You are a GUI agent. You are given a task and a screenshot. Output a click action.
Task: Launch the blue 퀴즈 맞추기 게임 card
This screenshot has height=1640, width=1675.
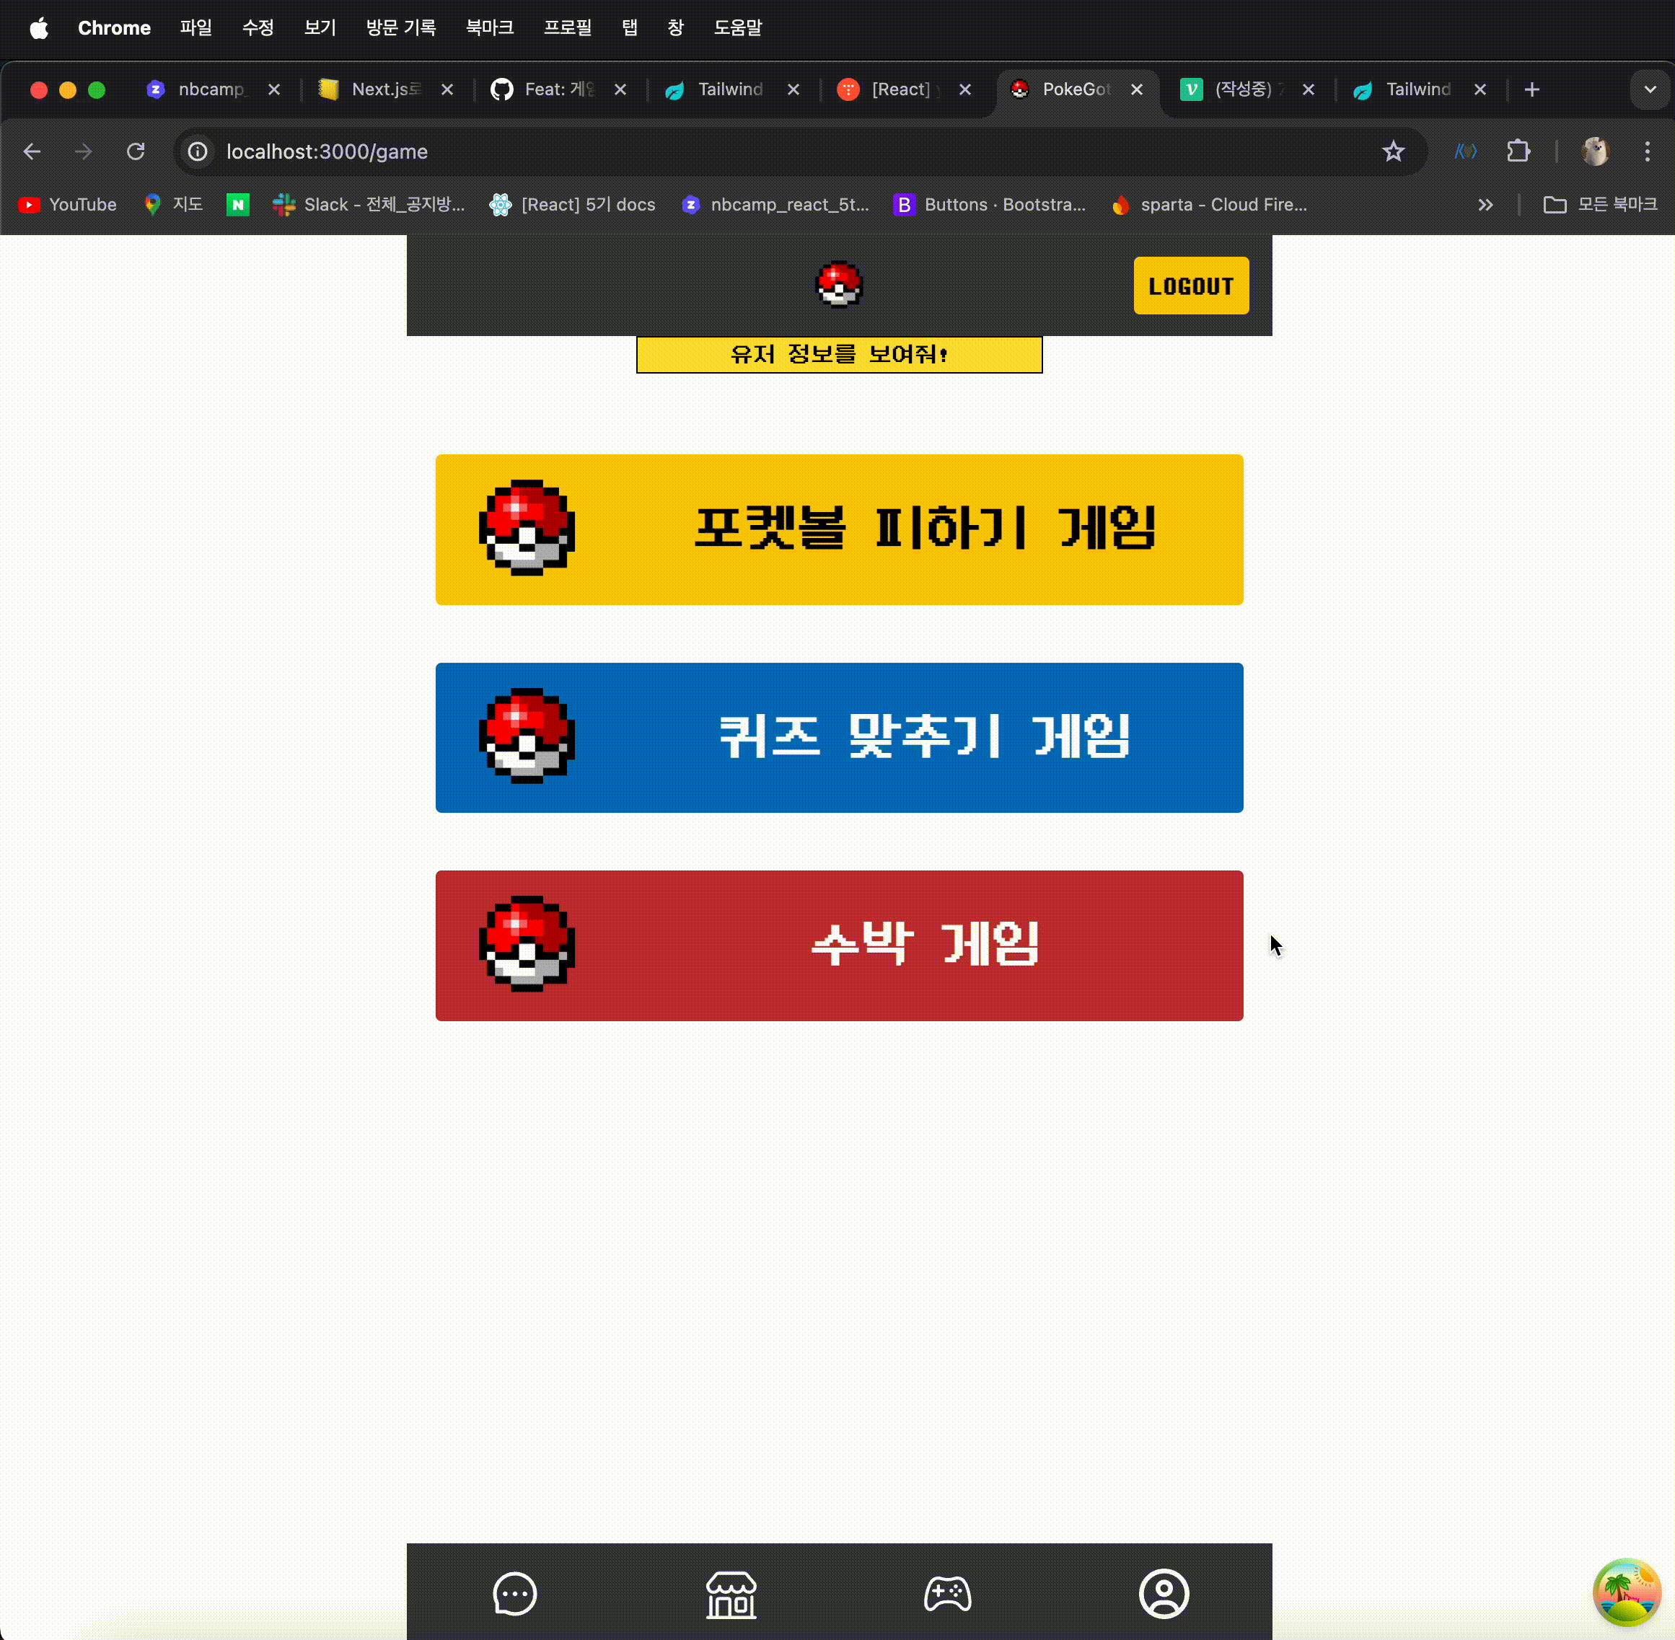point(838,737)
